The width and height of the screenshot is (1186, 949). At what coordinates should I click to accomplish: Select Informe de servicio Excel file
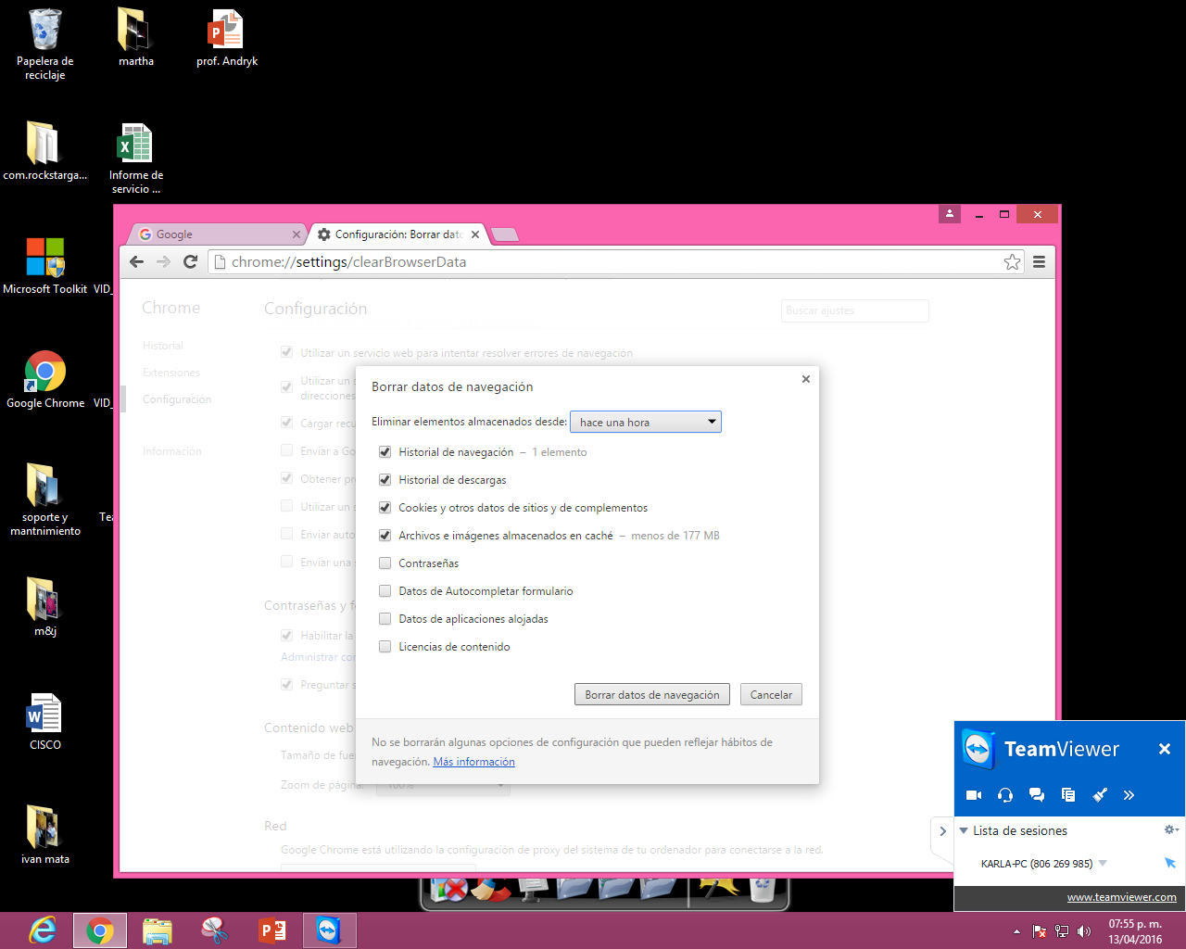click(x=135, y=158)
